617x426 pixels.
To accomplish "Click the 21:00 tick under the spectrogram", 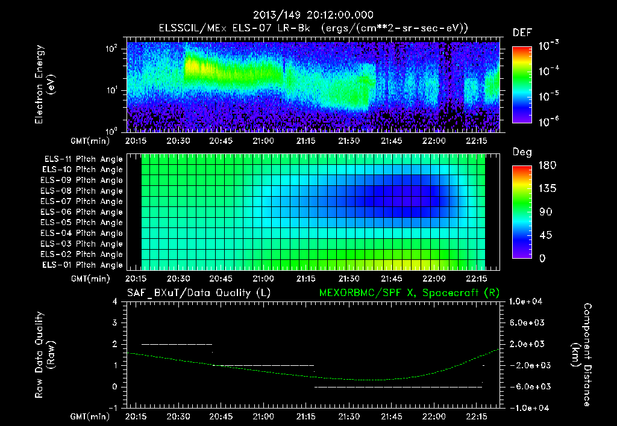I will point(263,141).
